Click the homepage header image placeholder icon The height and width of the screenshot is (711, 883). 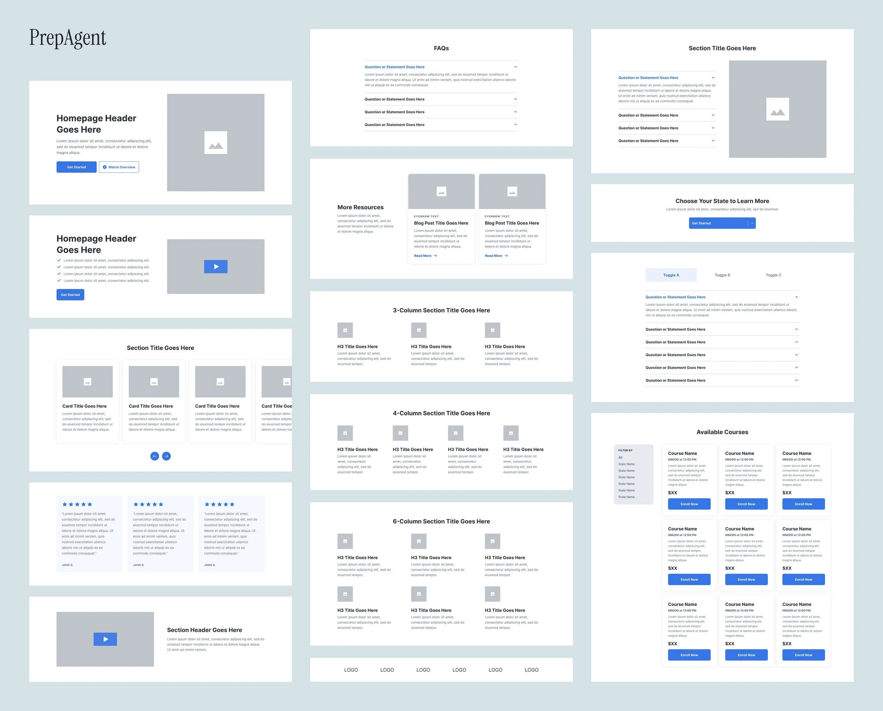(x=215, y=143)
